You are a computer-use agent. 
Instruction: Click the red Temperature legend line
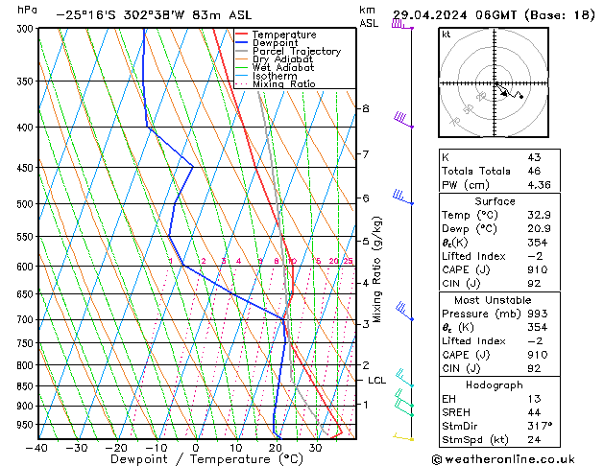tap(241, 35)
